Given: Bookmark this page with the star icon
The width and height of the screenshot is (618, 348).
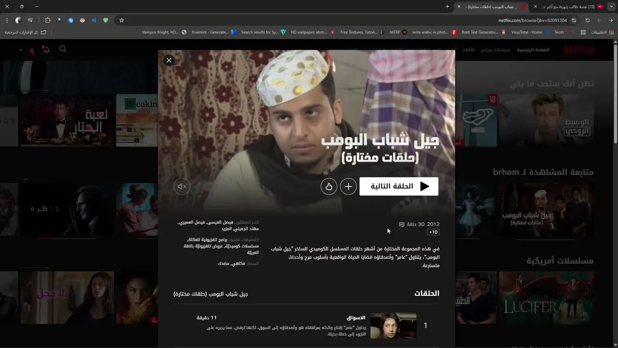Looking at the screenshot, I should 122,20.
